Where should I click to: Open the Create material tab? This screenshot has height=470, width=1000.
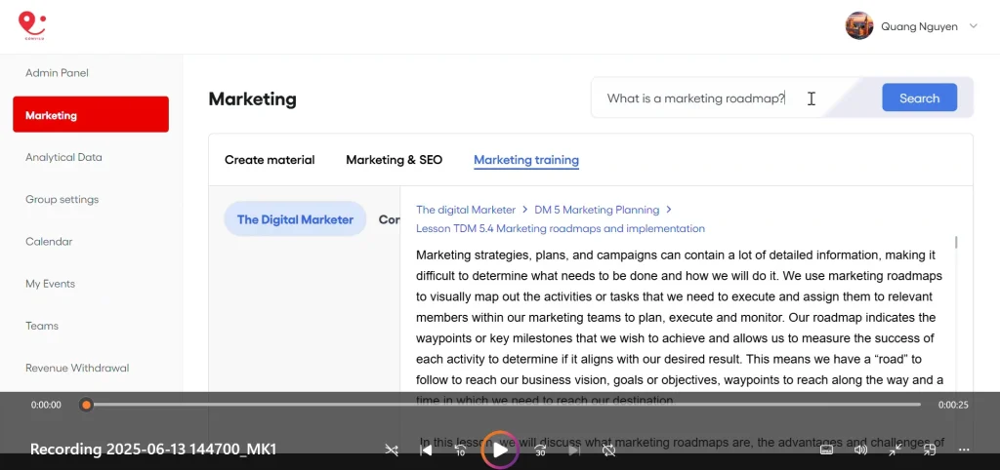click(x=270, y=160)
